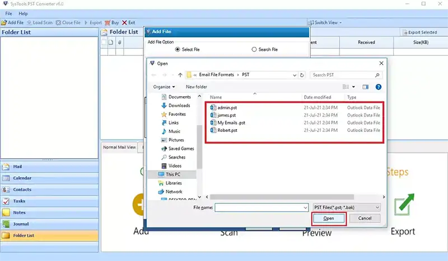
Task: Go up one folder level arrow
Action: tap(180, 75)
